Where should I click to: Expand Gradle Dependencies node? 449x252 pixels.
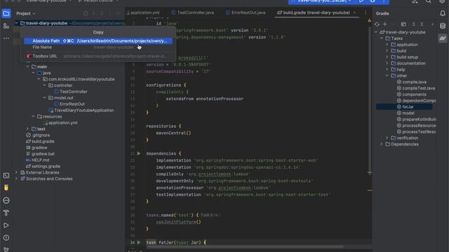coord(382,144)
